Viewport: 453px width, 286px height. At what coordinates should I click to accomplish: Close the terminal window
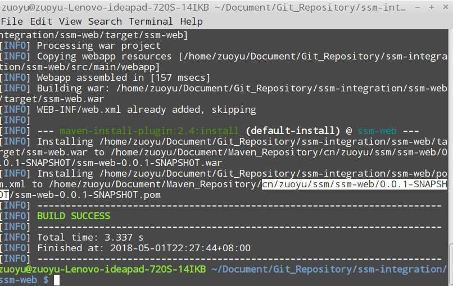click(446, 7)
